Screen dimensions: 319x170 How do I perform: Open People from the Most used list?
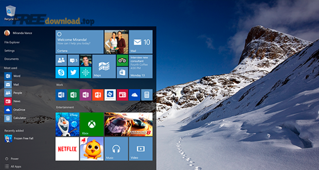(x=13, y=93)
